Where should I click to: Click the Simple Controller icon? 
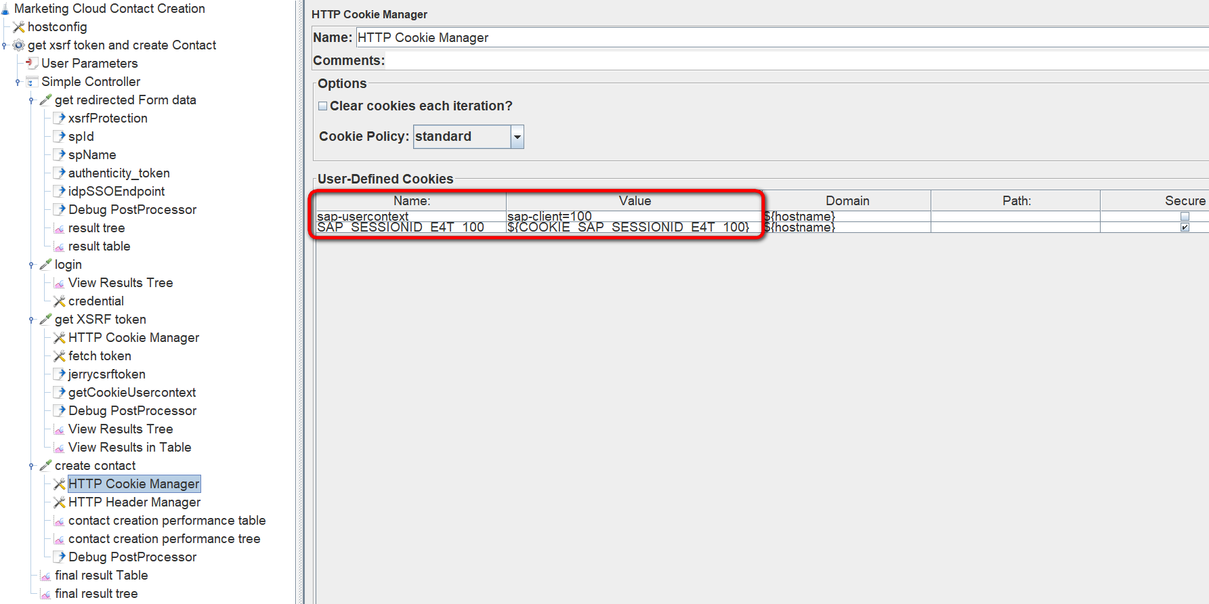coord(32,82)
